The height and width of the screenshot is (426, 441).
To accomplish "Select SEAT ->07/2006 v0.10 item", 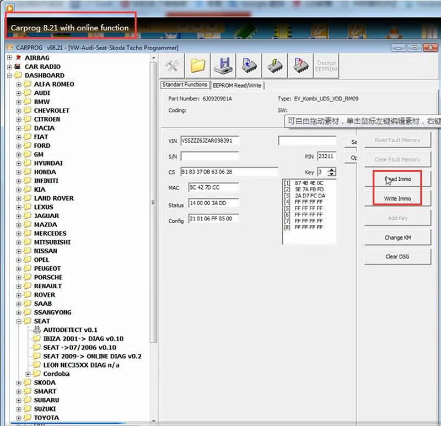I will [x=79, y=347].
